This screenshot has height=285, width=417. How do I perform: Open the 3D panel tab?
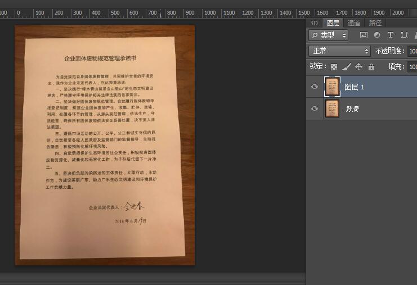tap(314, 23)
